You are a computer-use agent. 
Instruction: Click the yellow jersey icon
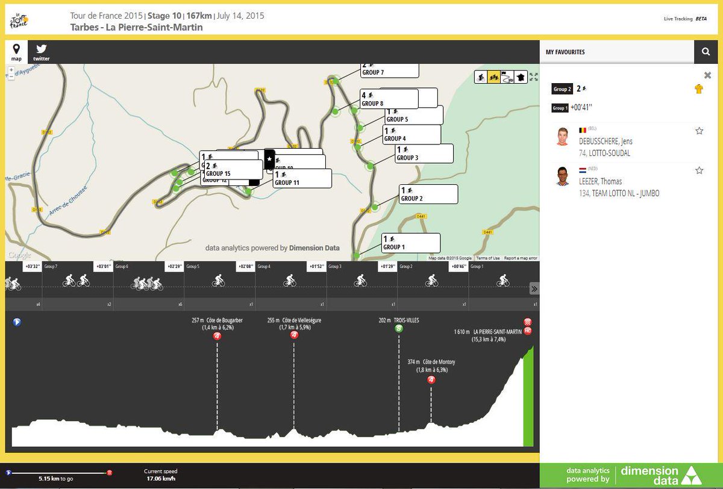click(699, 89)
